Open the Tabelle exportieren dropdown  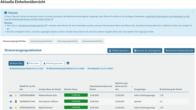(x=119, y=50)
